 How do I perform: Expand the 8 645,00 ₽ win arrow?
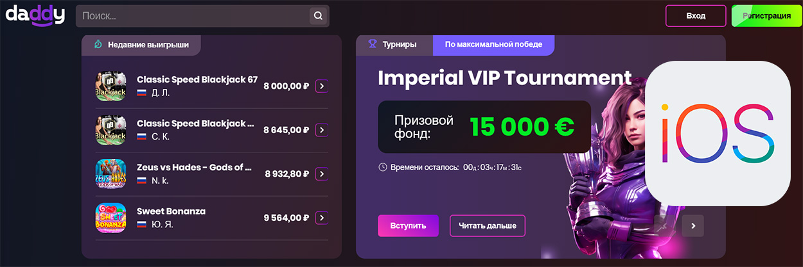pos(322,130)
